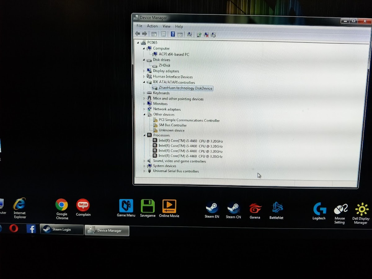
Task: Open the Online Movie desktop shortcut
Action: [x=169, y=208]
